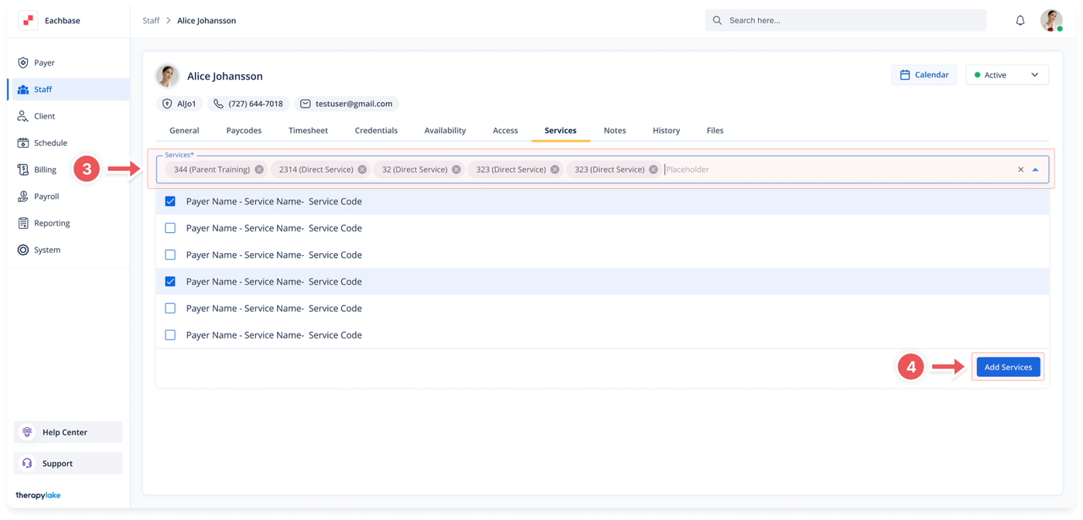Collapse the Services dropdown arrow
This screenshot has height=520, width=1083.
1035,169
